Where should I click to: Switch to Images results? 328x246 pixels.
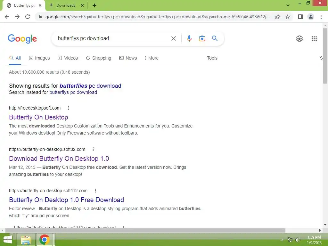click(39, 58)
